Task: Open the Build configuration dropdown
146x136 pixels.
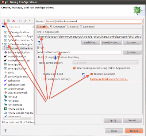Action: [106, 63]
